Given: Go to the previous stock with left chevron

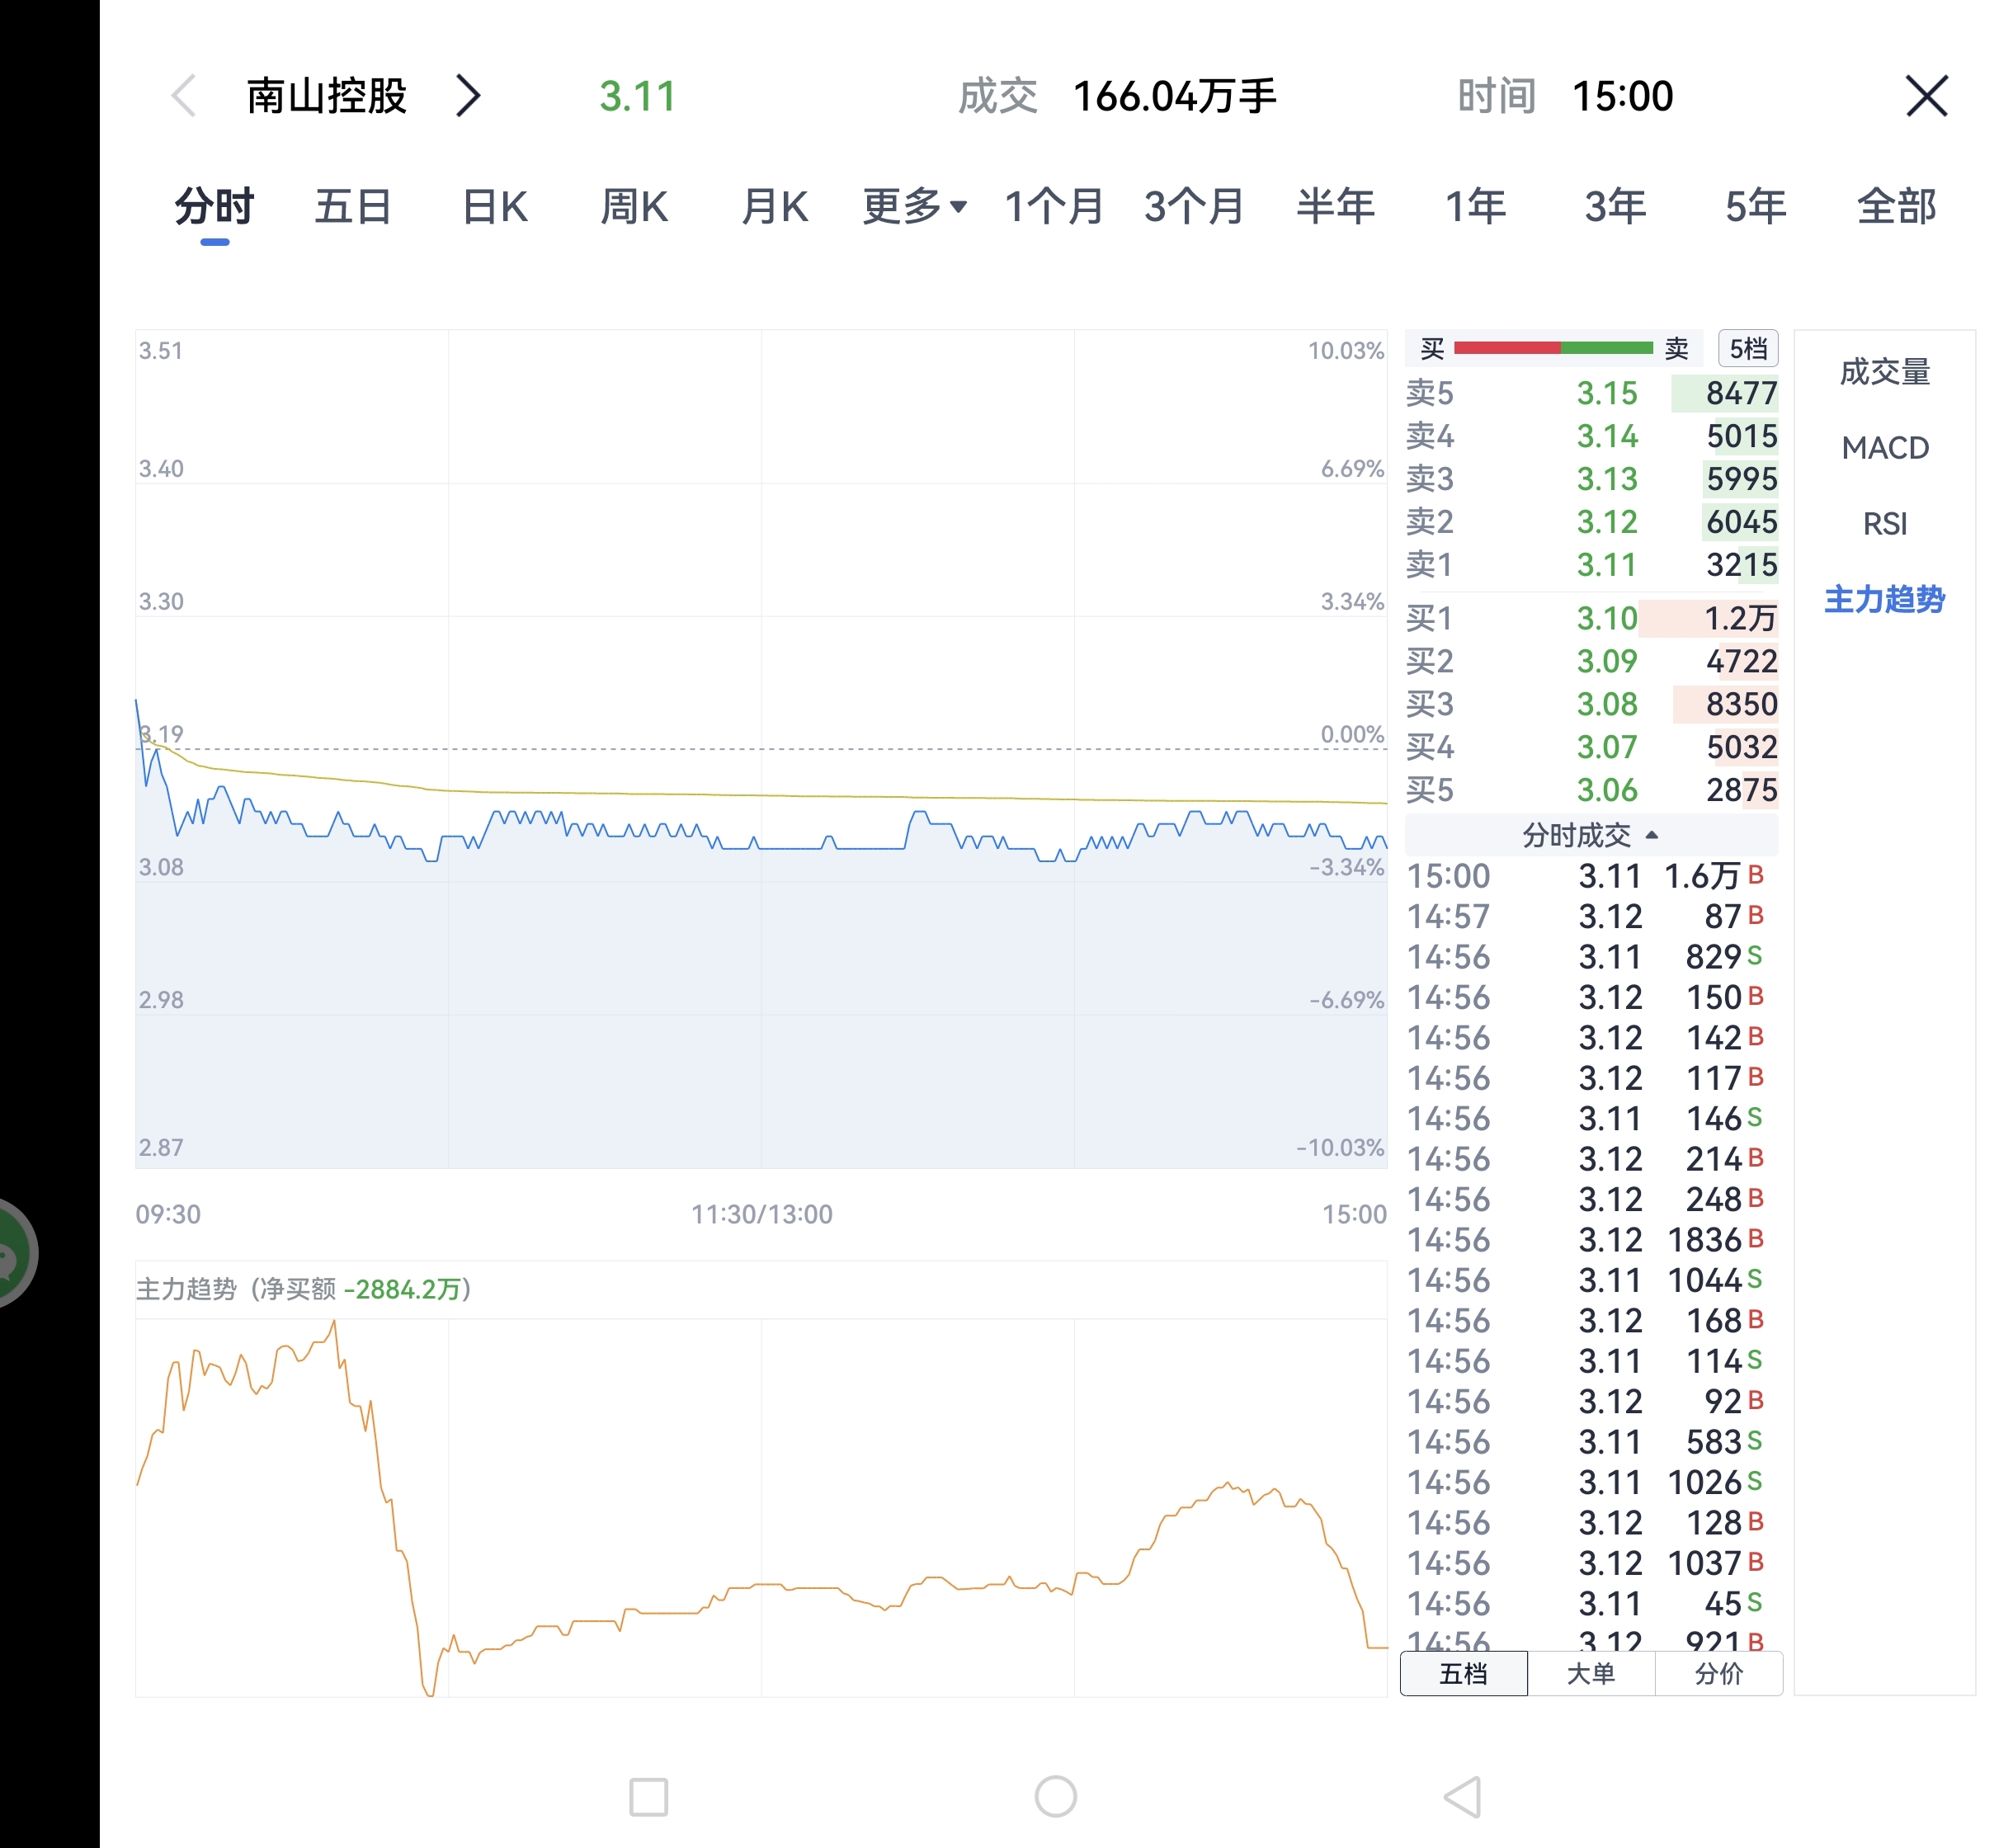Looking at the screenshot, I should pyautogui.click(x=184, y=97).
